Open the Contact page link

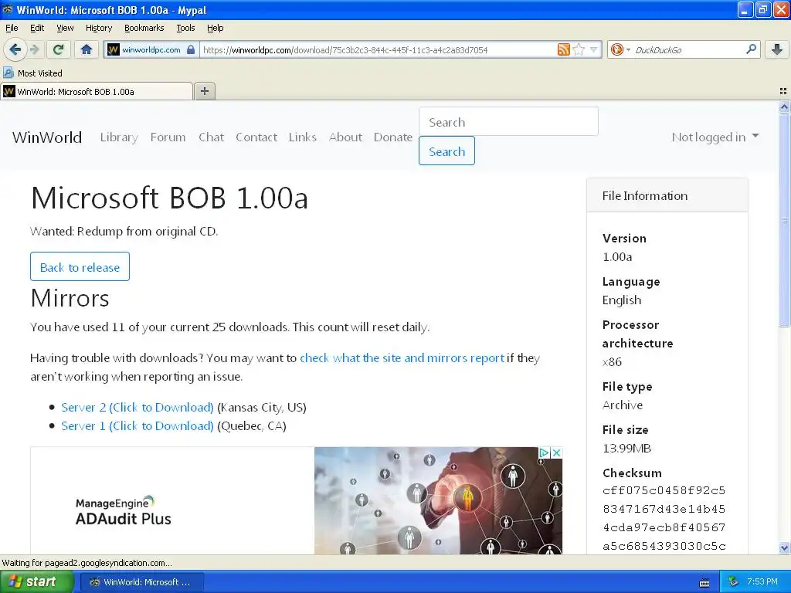pyautogui.click(x=256, y=137)
